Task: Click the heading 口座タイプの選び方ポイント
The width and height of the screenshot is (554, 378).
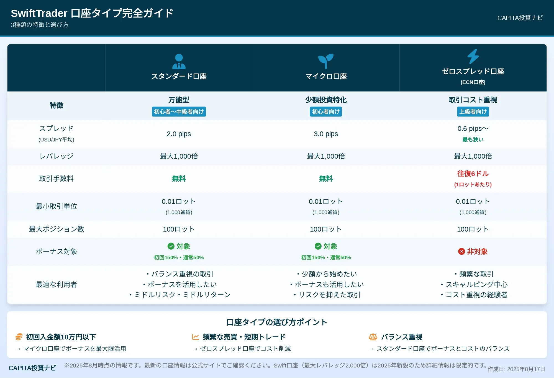Action: (277, 322)
